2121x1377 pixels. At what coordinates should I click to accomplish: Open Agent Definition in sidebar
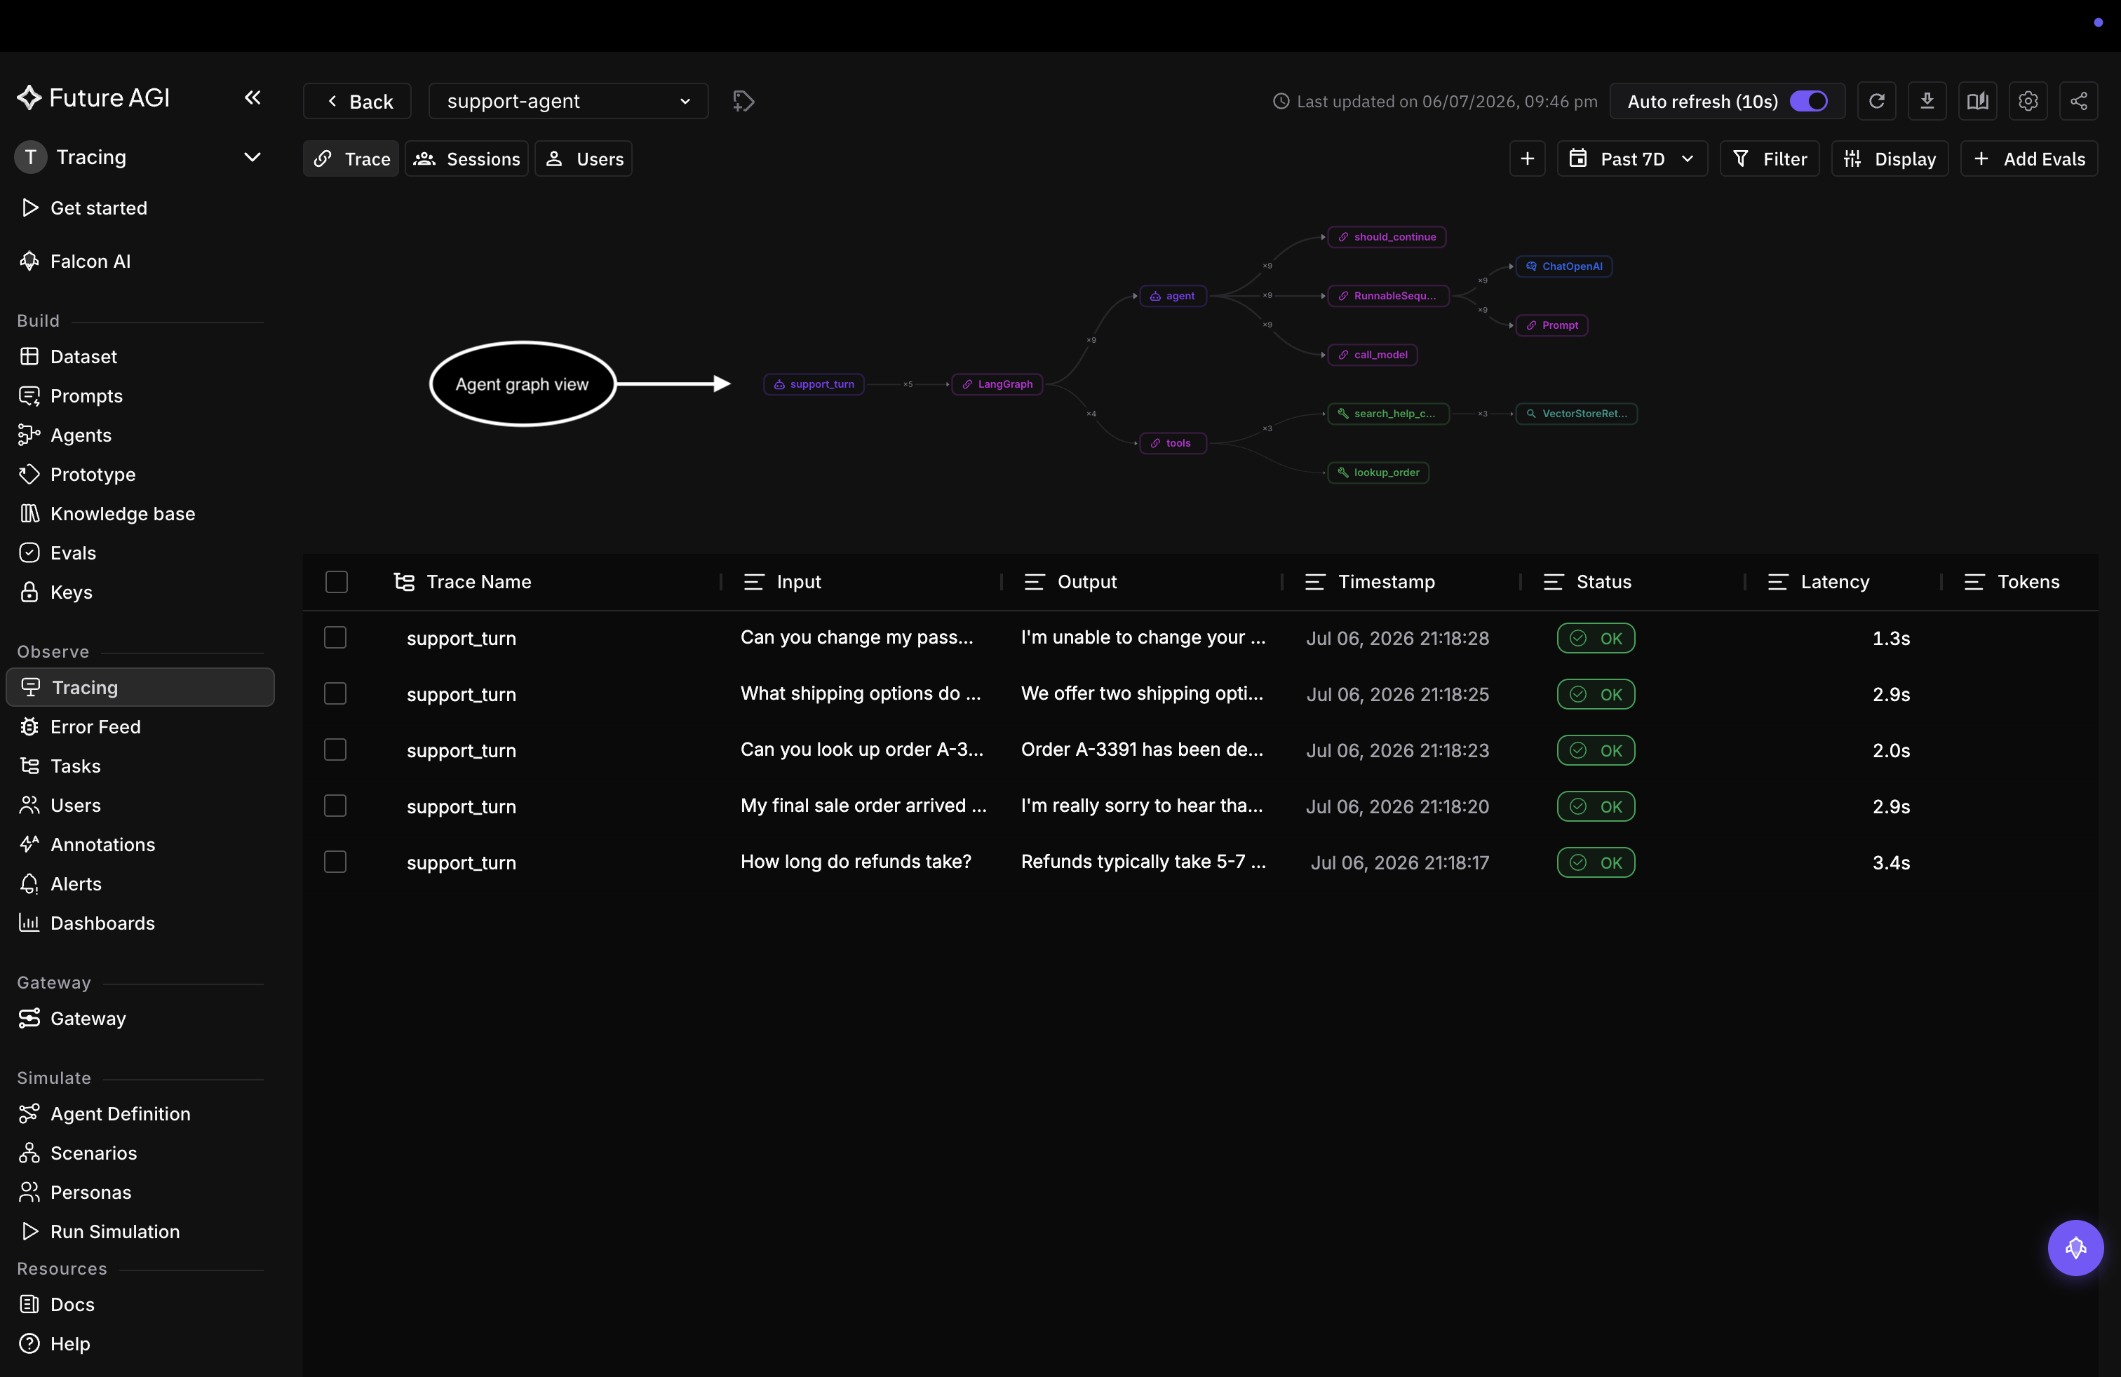tap(121, 1114)
